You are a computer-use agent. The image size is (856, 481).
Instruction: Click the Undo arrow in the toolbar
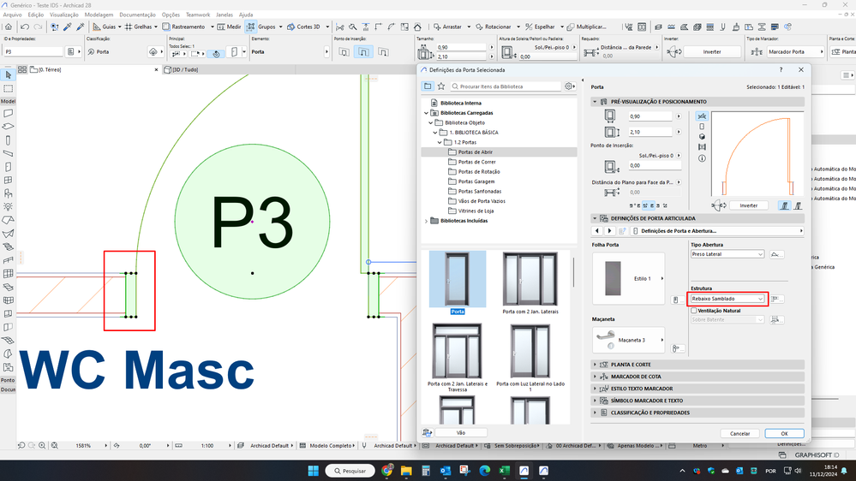(25, 27)
